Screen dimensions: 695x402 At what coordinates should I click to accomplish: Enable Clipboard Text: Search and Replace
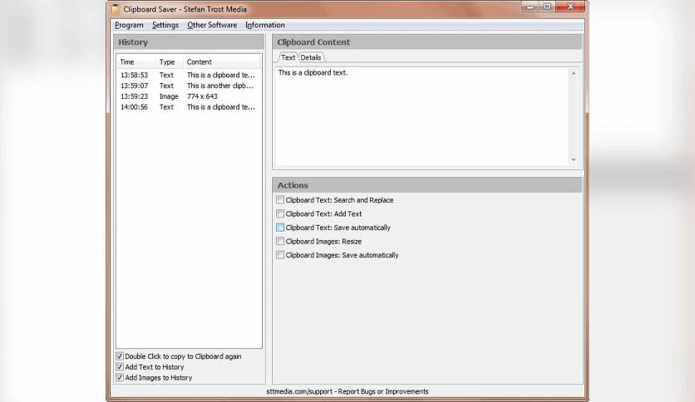(280, 200)
